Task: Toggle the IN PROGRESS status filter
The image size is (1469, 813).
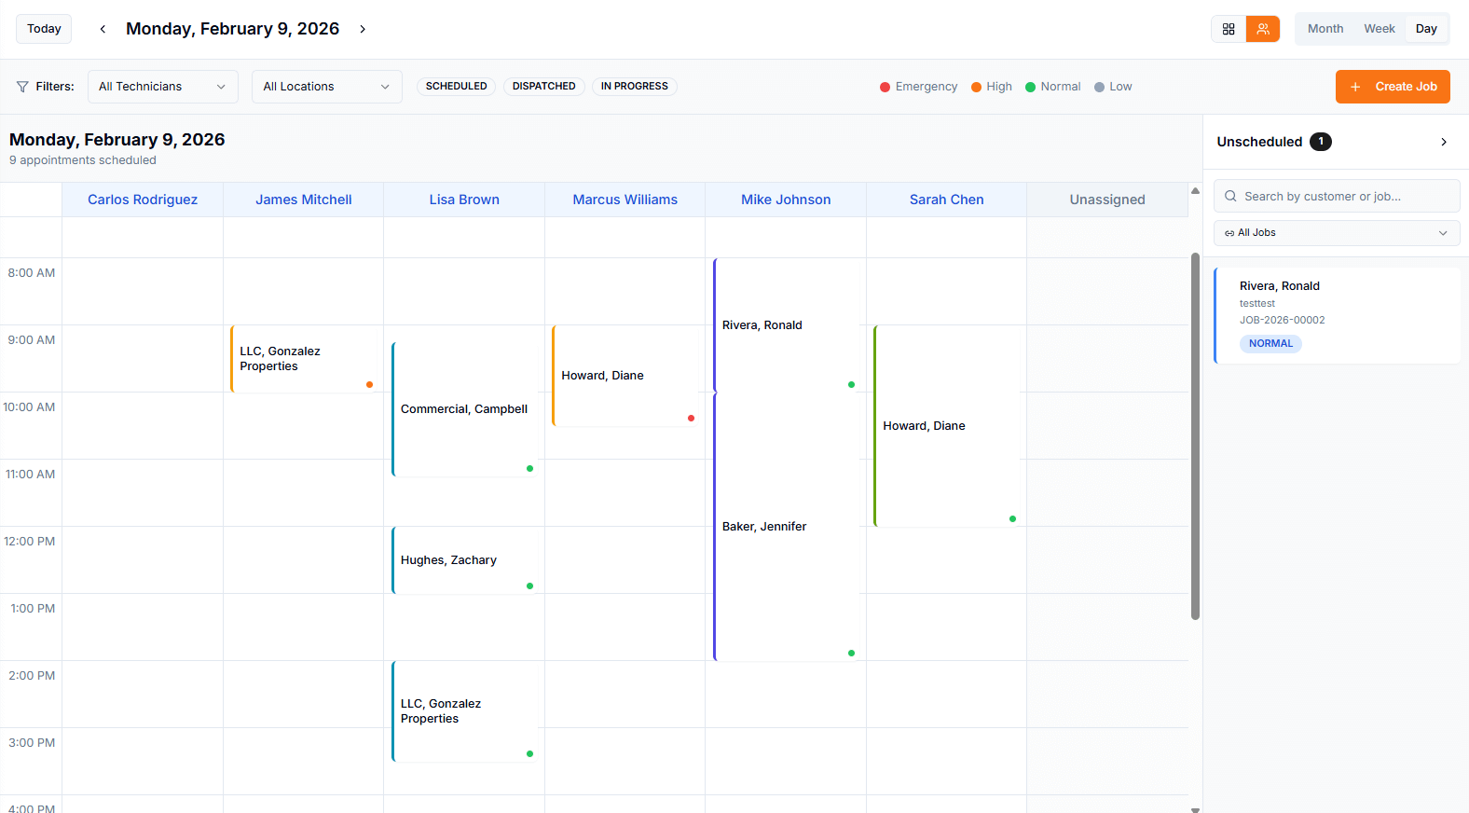Action: [x=634, y=87]
